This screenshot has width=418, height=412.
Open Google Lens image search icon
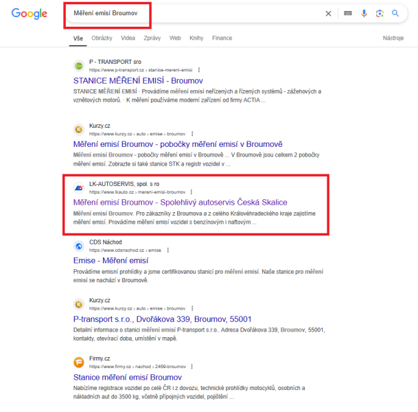380,13
